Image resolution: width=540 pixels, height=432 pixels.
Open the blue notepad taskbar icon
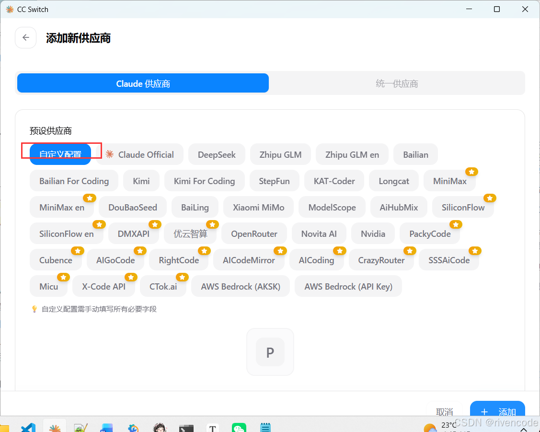pos(265,427)
